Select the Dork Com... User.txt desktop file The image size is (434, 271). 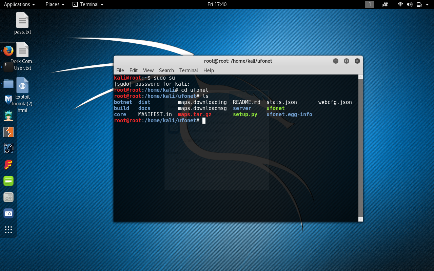point(22,56)
